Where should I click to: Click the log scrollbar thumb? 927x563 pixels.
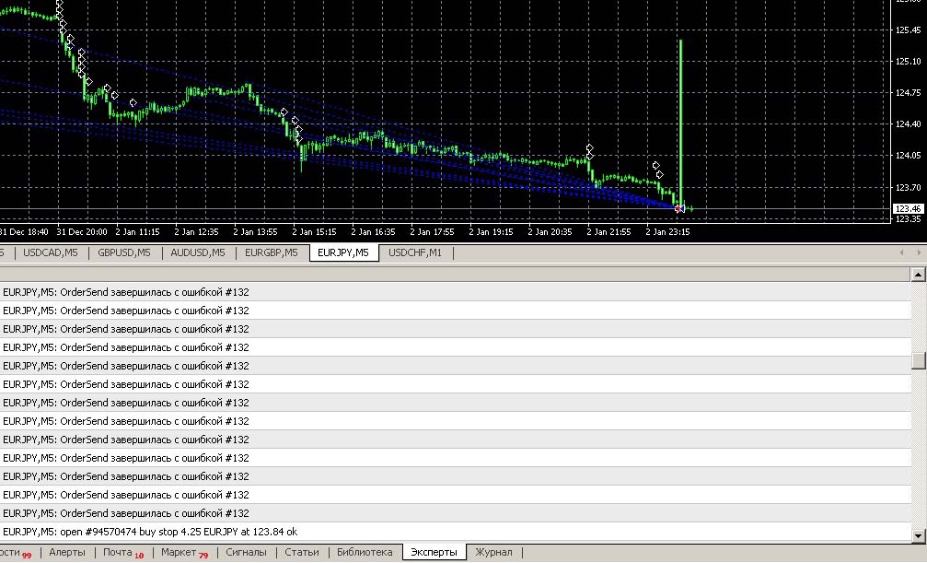[918, 360]
